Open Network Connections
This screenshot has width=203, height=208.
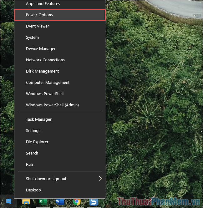60,60
